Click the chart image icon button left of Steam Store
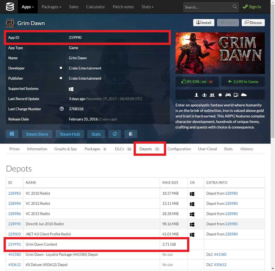Image resolution: width=275 pixels, height=271 pixels. coord(12,134)
